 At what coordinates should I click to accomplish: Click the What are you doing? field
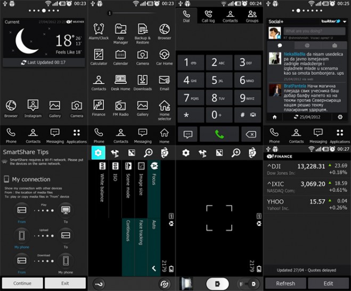[314, 31]
